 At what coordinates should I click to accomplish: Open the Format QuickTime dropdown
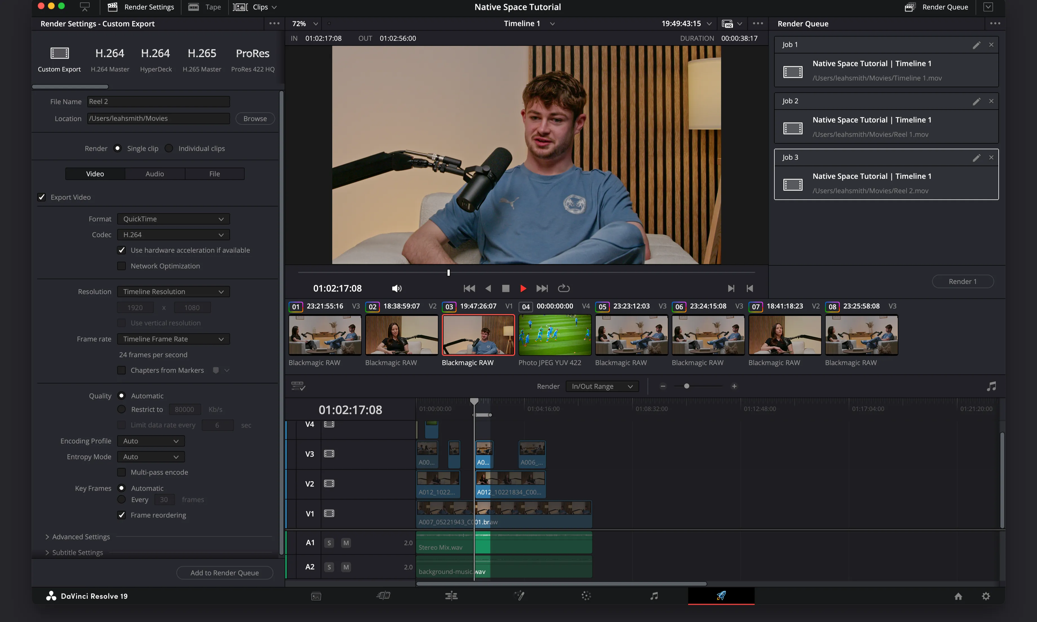(174, 219)
